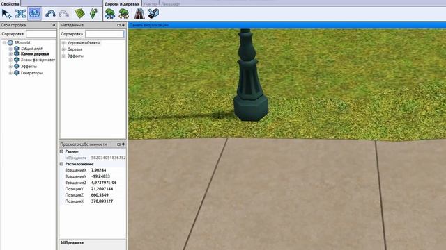Toggle the highlighted rotate object tool

click(x=34, y=14)
